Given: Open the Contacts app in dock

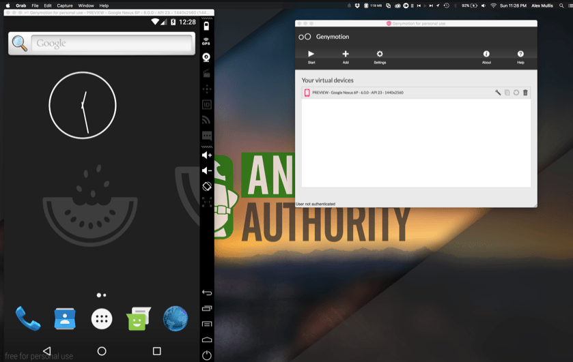Looking at the screenshot, I should pos(65,318).
